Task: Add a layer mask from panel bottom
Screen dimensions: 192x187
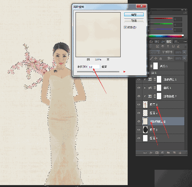Action: [157, 153]
